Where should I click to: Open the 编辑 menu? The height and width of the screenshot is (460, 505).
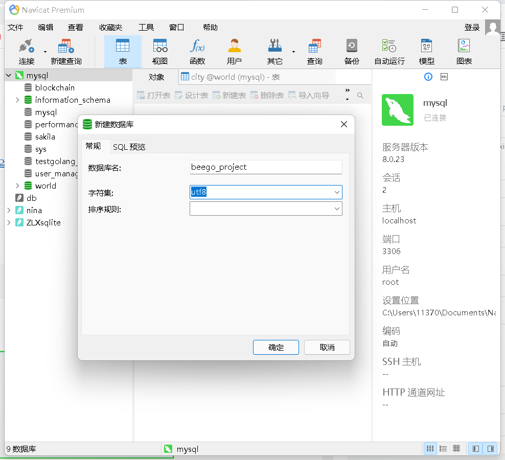45,28
